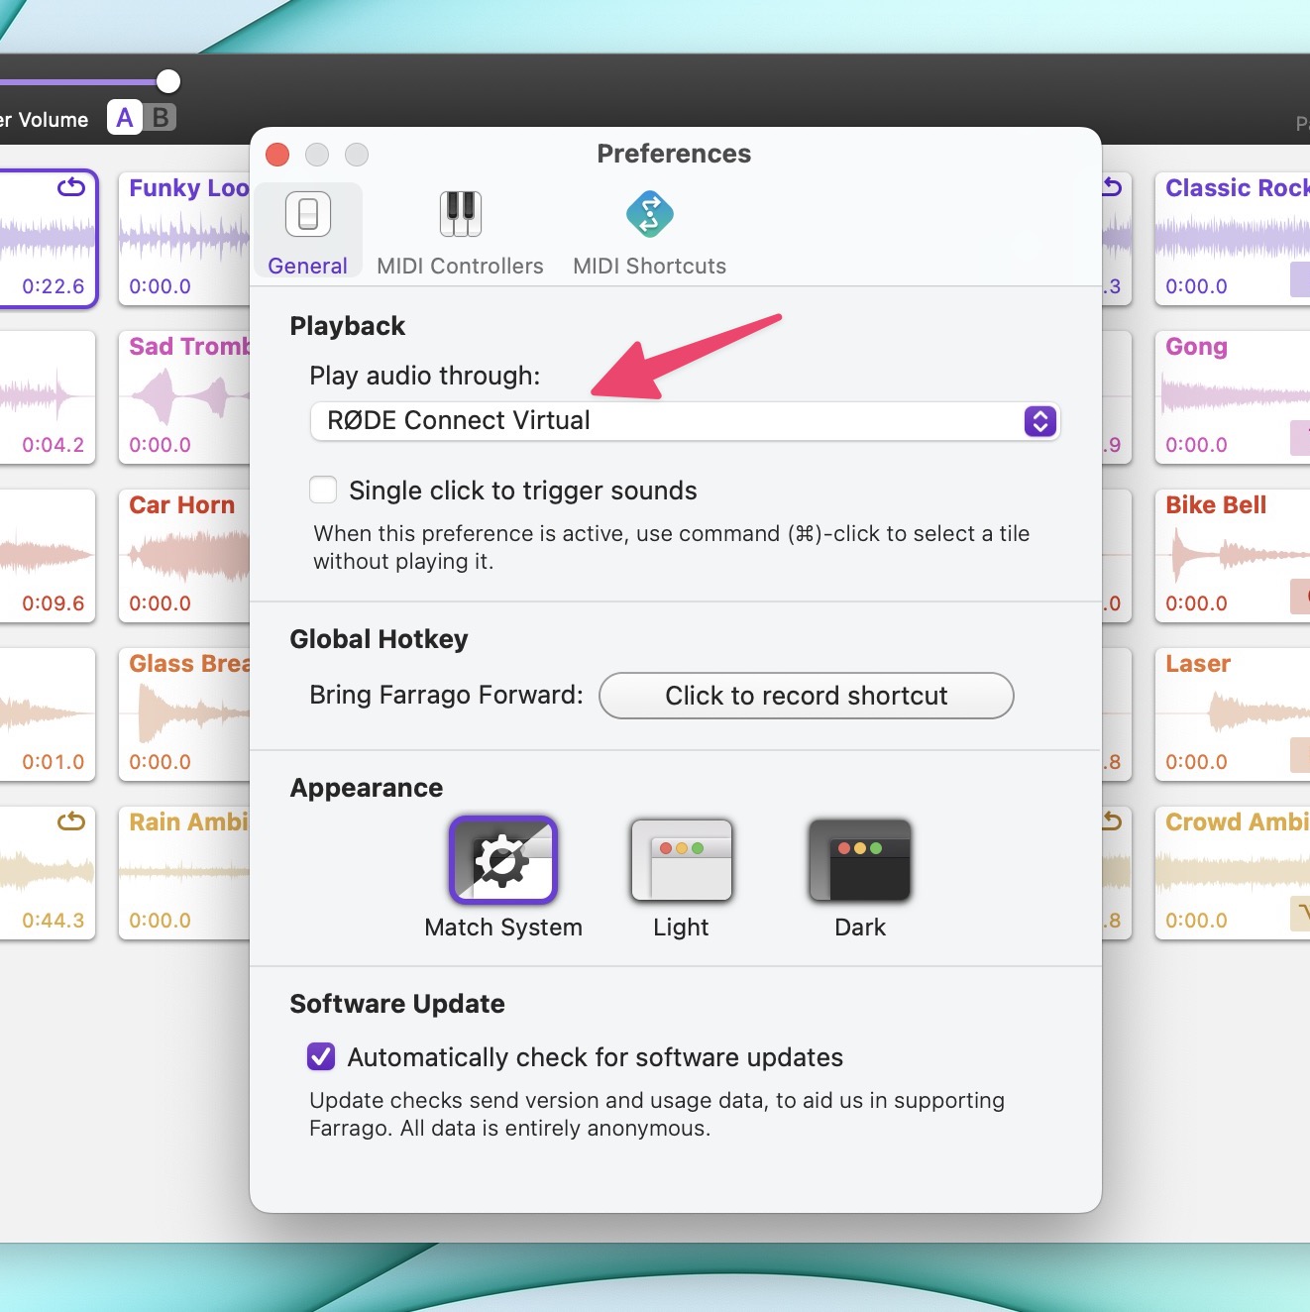Image resolution: width=1310 pixels, height=1312 pixels.
Task: Select the Funky Loop sound tile
Action: pos(184,238)
